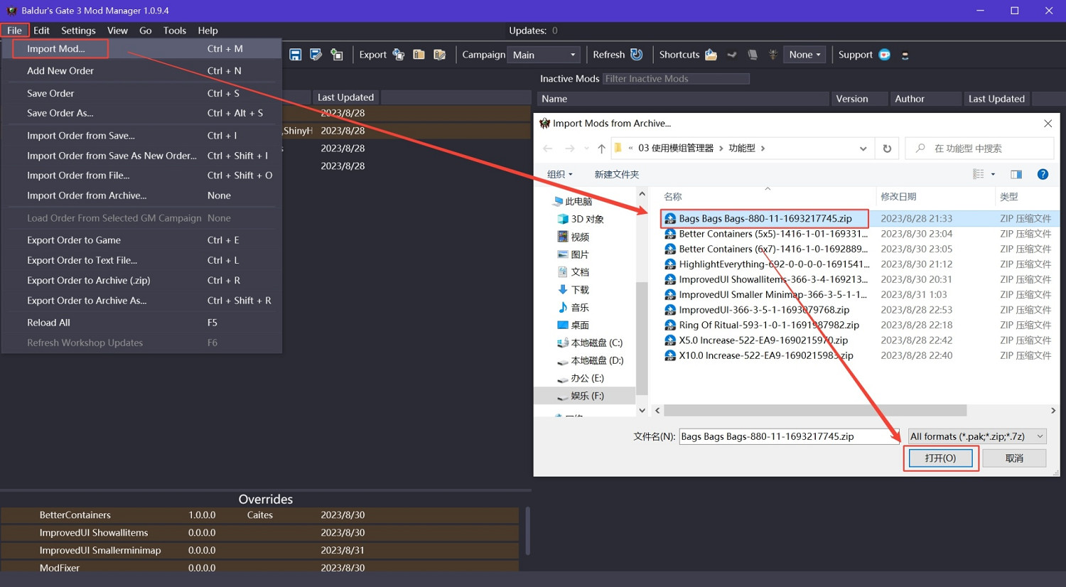Open the Tools menu
Viewport: 1066px width, 587px height.
point(174,31)
